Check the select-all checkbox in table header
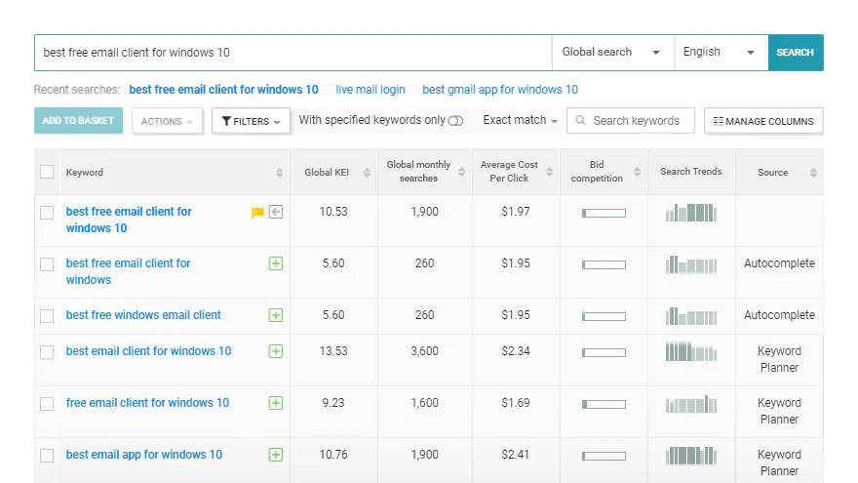This screenshot has height=483, width=858. pyautogui.click(x=47, y=172)
